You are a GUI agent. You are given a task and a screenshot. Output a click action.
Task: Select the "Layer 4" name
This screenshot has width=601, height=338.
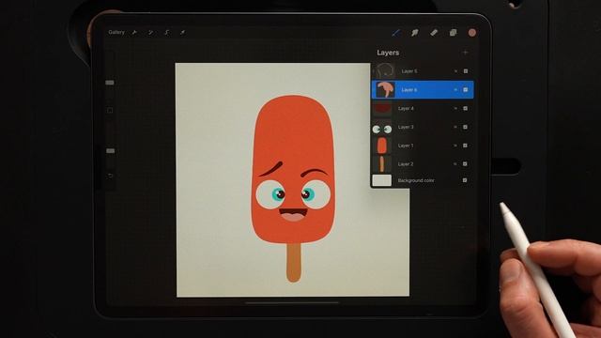click(406, 109)
